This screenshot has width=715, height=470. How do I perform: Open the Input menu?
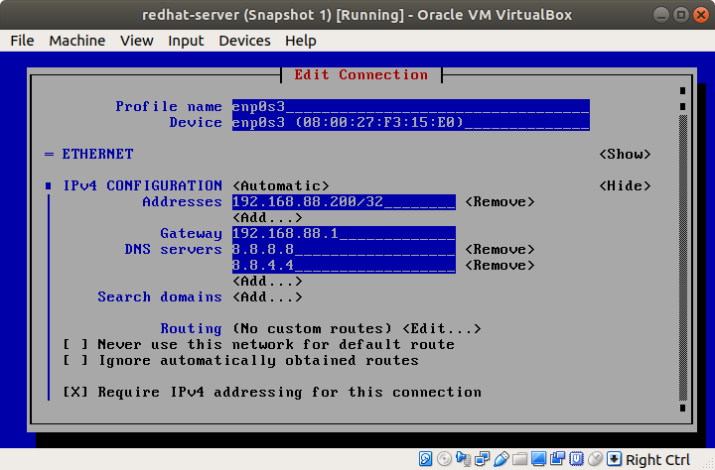186,41
